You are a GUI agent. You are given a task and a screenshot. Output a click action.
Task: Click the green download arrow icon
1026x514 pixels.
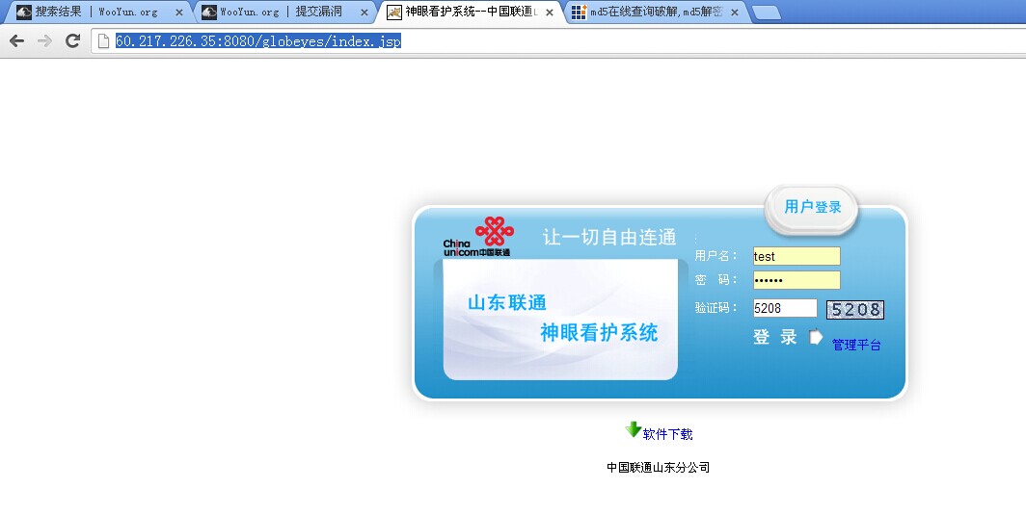(x=633, y=429)
